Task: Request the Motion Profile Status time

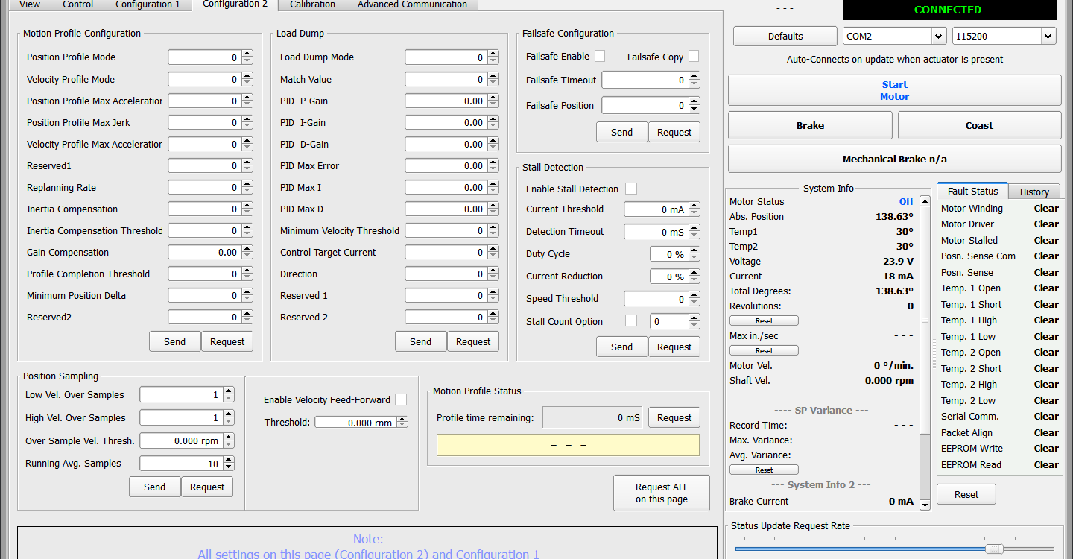Action: click(x=674, y=417)
